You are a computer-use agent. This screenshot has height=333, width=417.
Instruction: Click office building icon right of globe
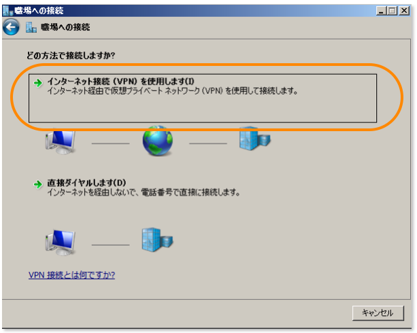[254, 139]
